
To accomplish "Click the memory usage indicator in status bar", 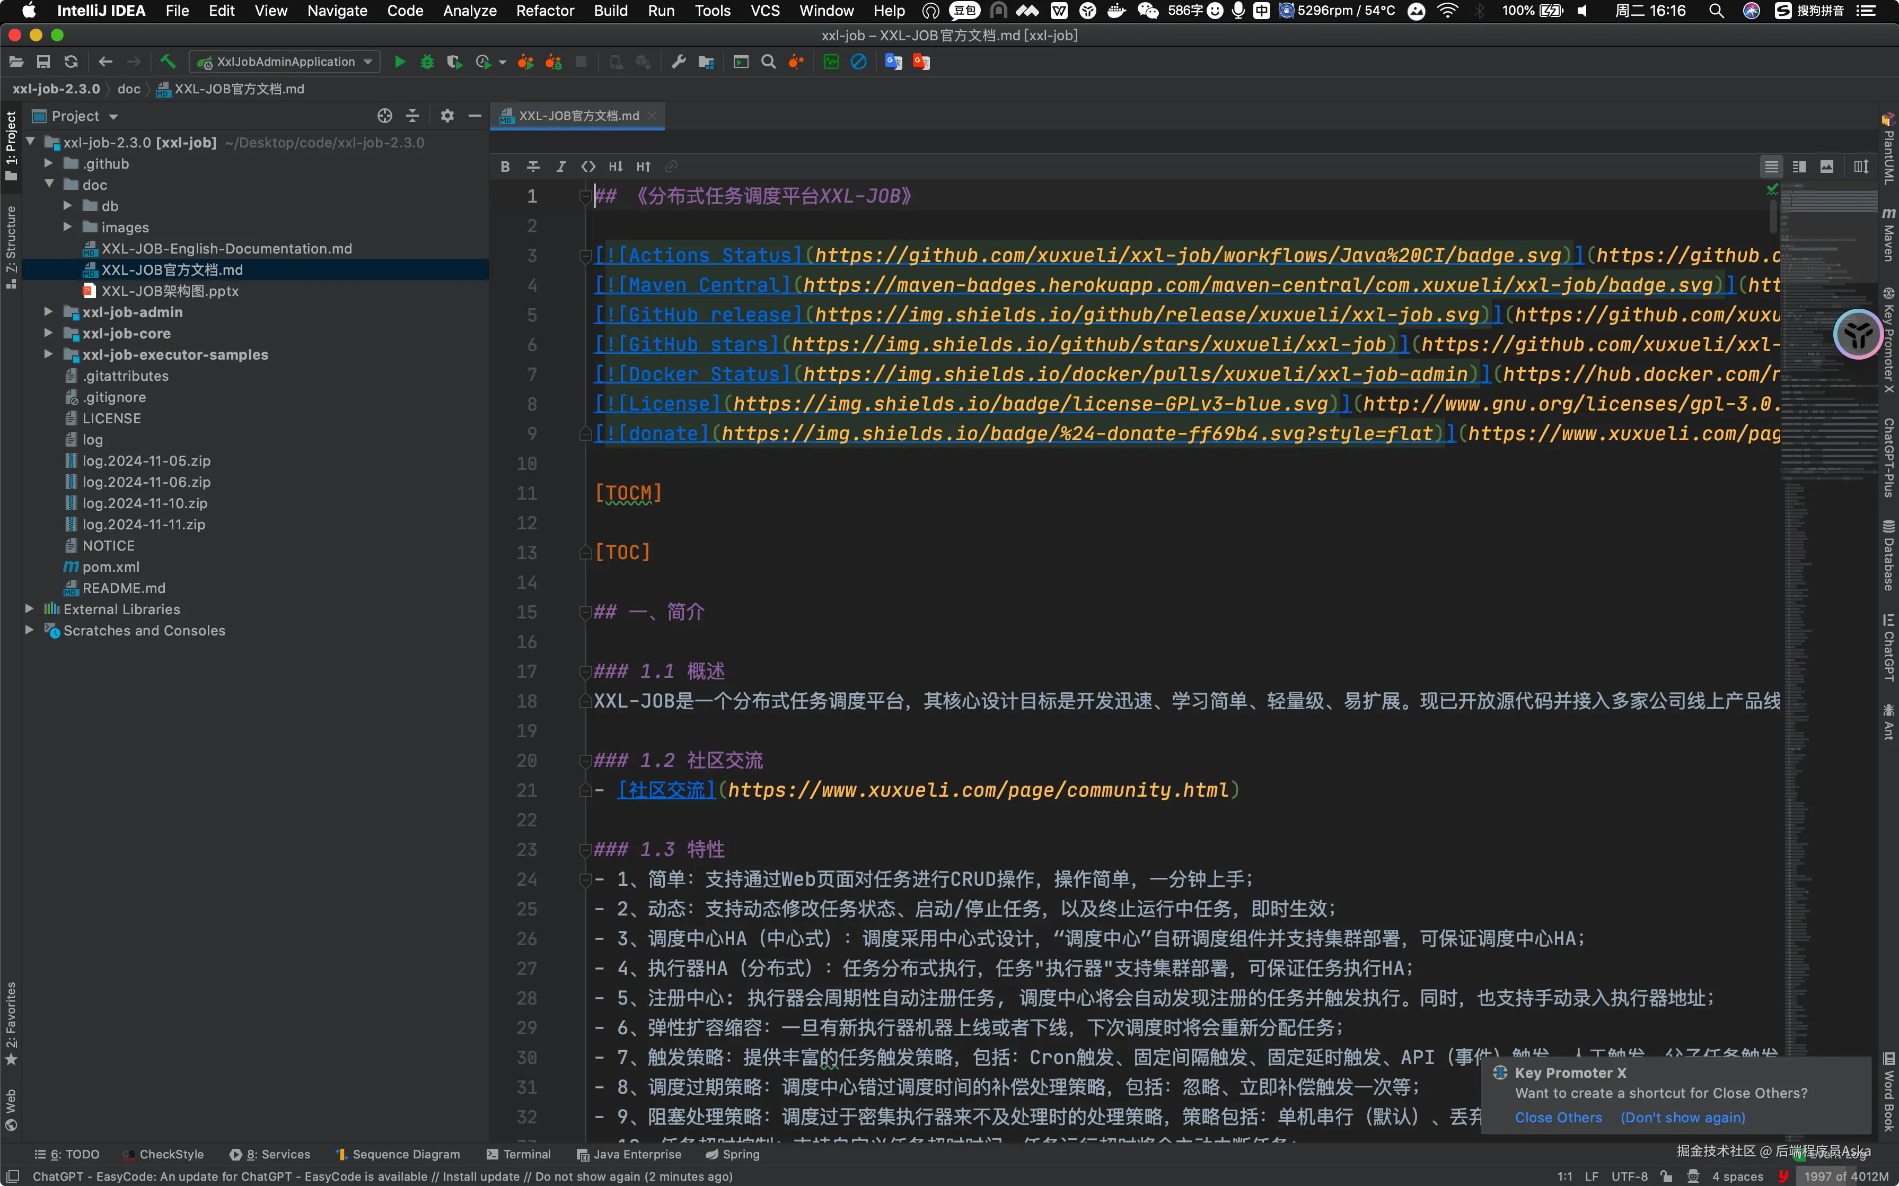I will click(1845, 1176).
